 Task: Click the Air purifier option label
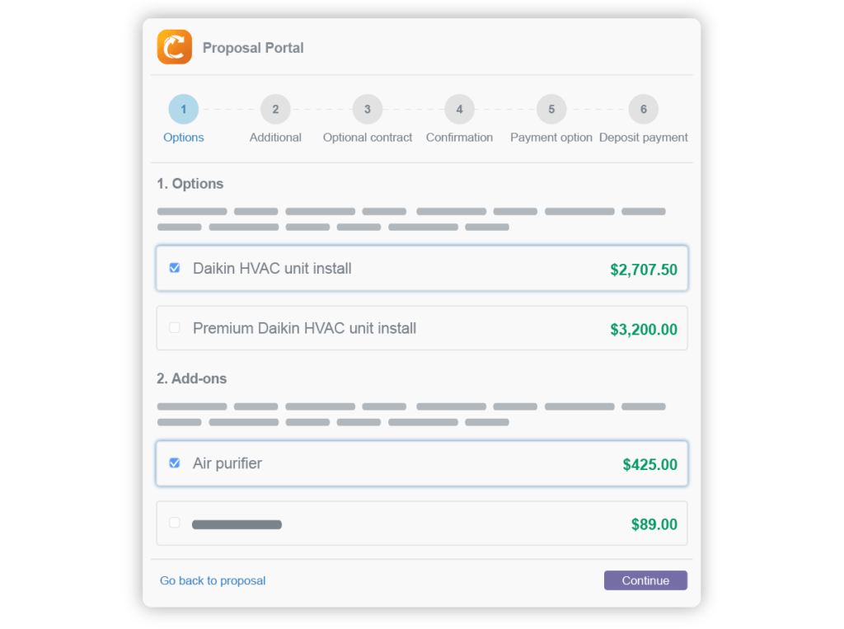[227, 463]
